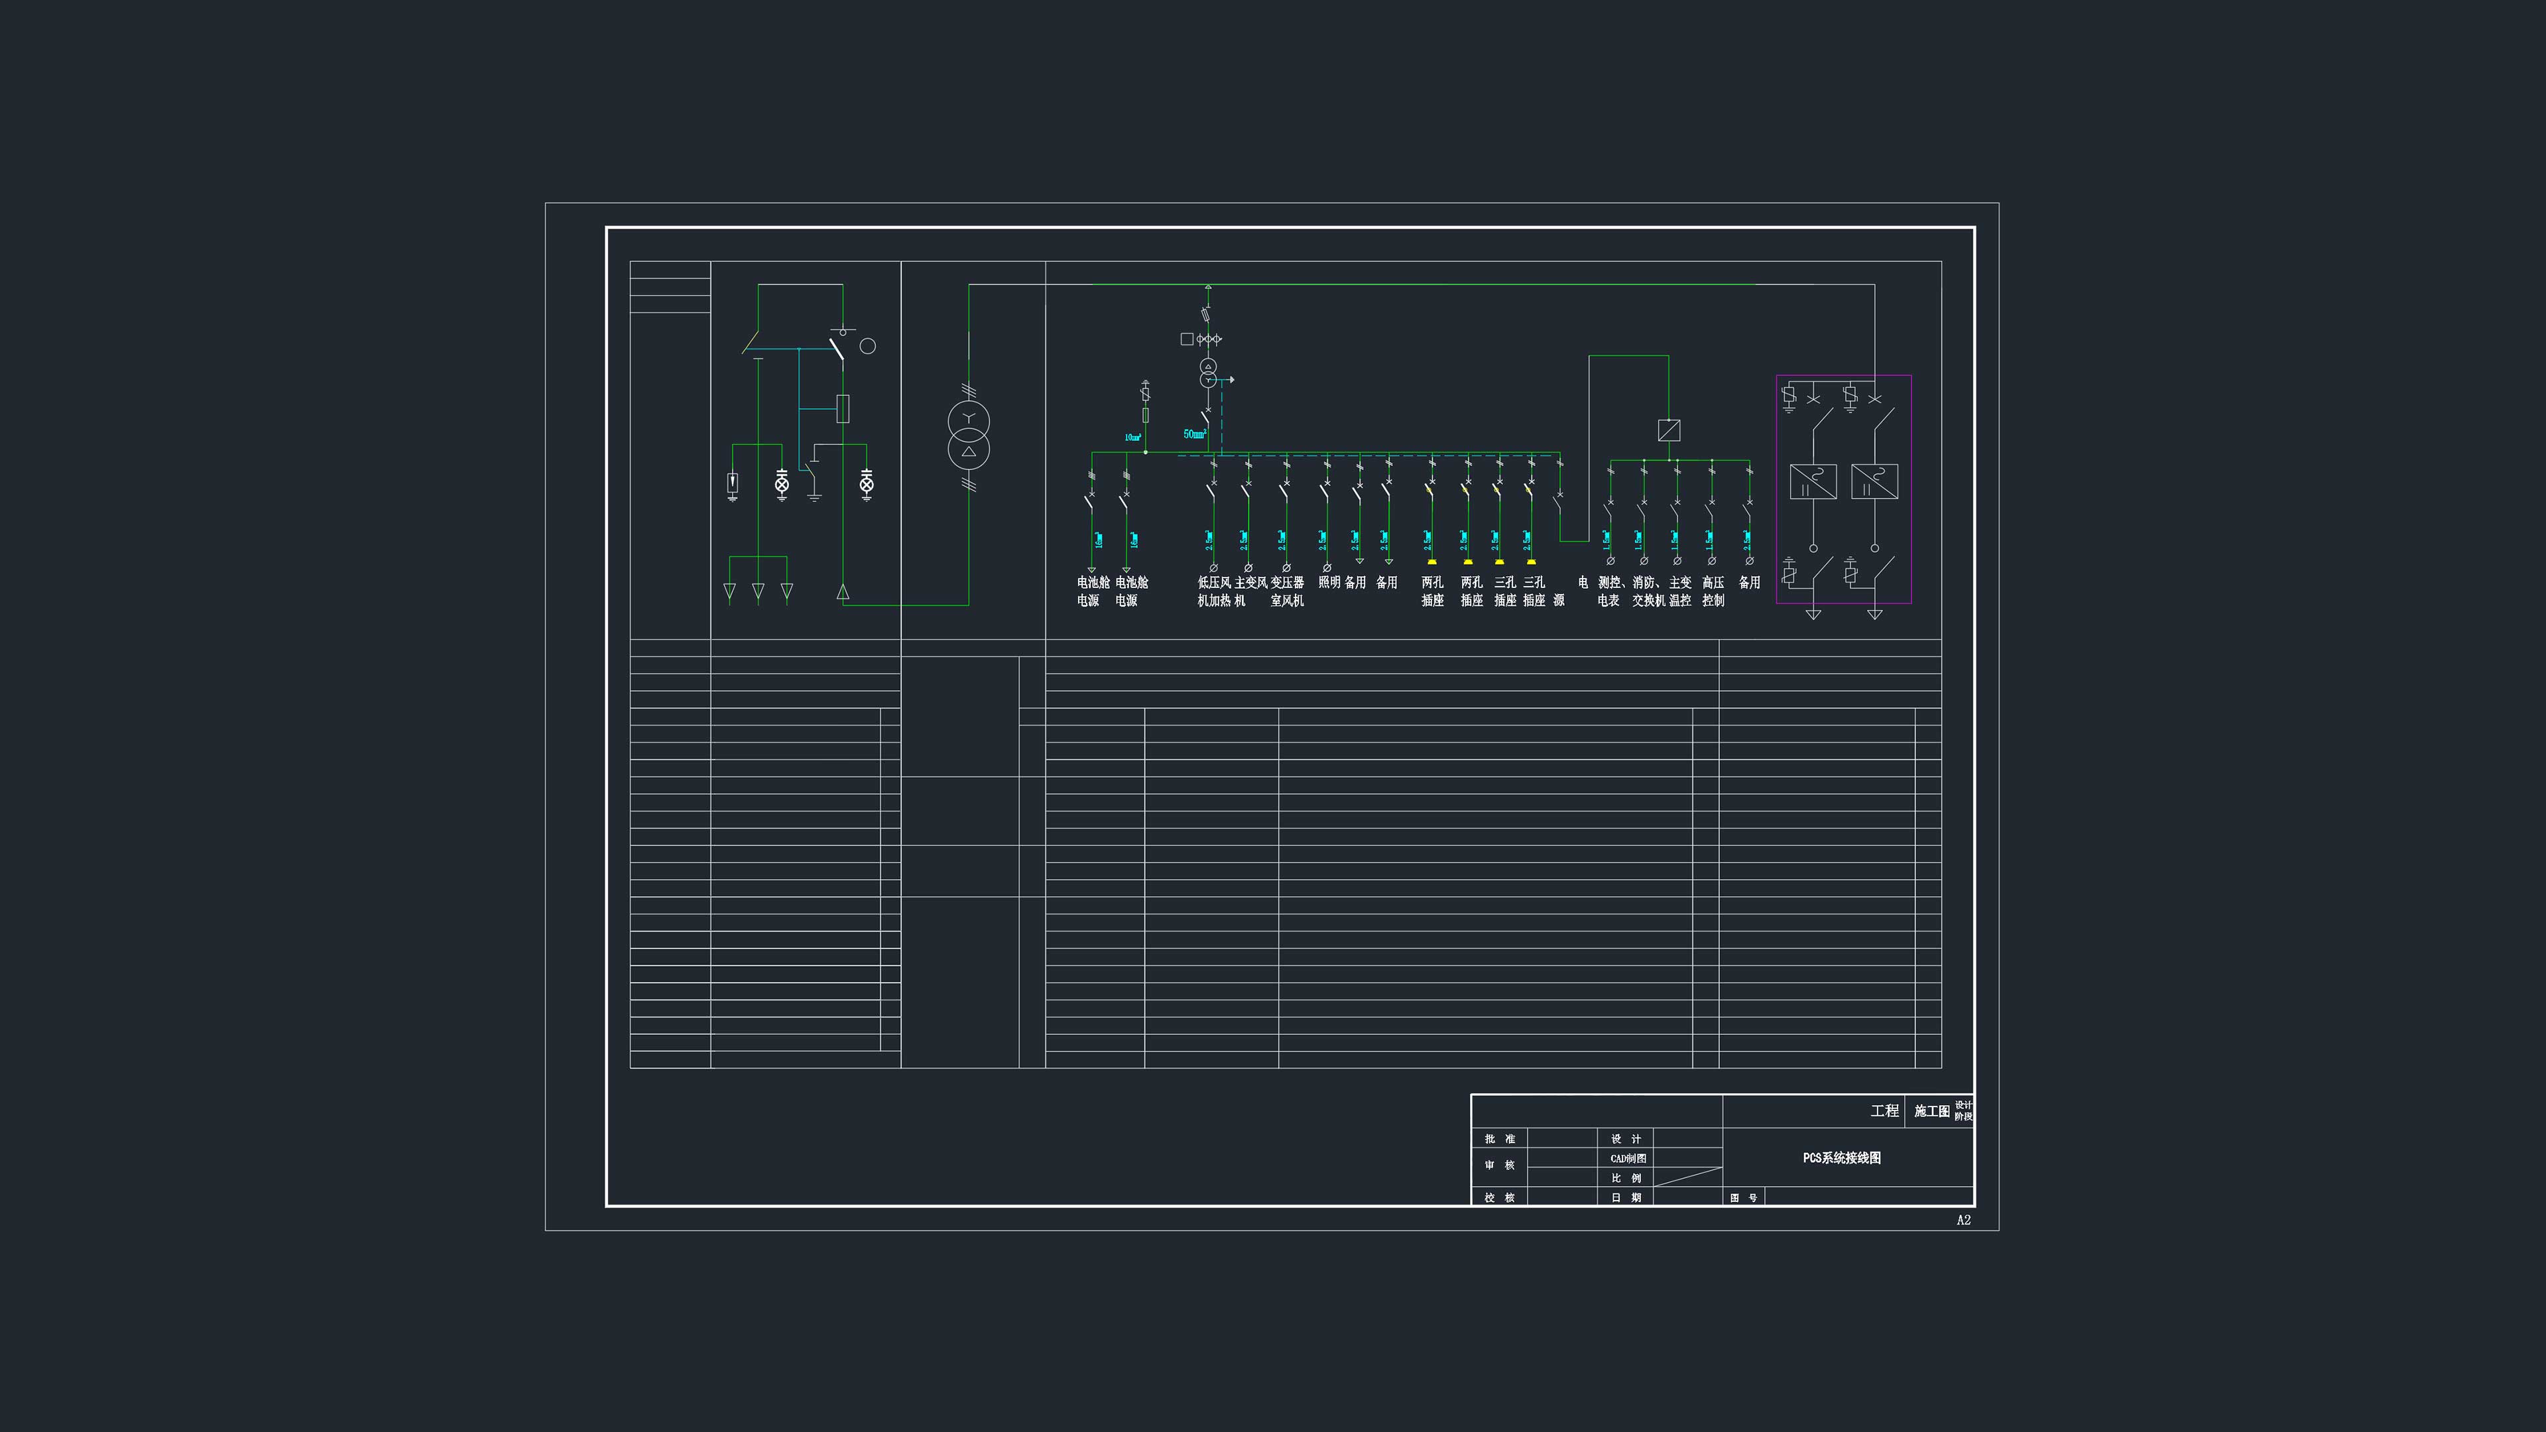This screenshot has height=1432, width=2546.
Task: Click the 主变风机 circuit label
Action: coord(1250,591)
